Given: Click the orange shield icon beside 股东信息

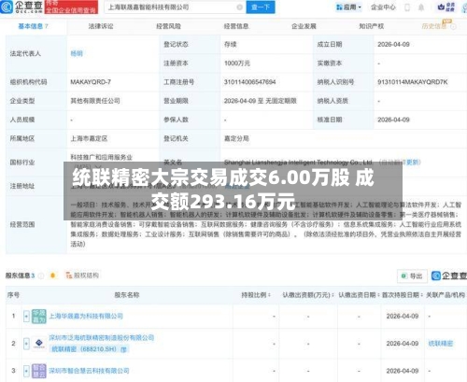Looking at the screenshot, I should pyautogui.click(x=52, y=276).
